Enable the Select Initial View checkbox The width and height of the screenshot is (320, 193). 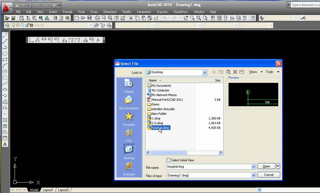pos(168,160)
